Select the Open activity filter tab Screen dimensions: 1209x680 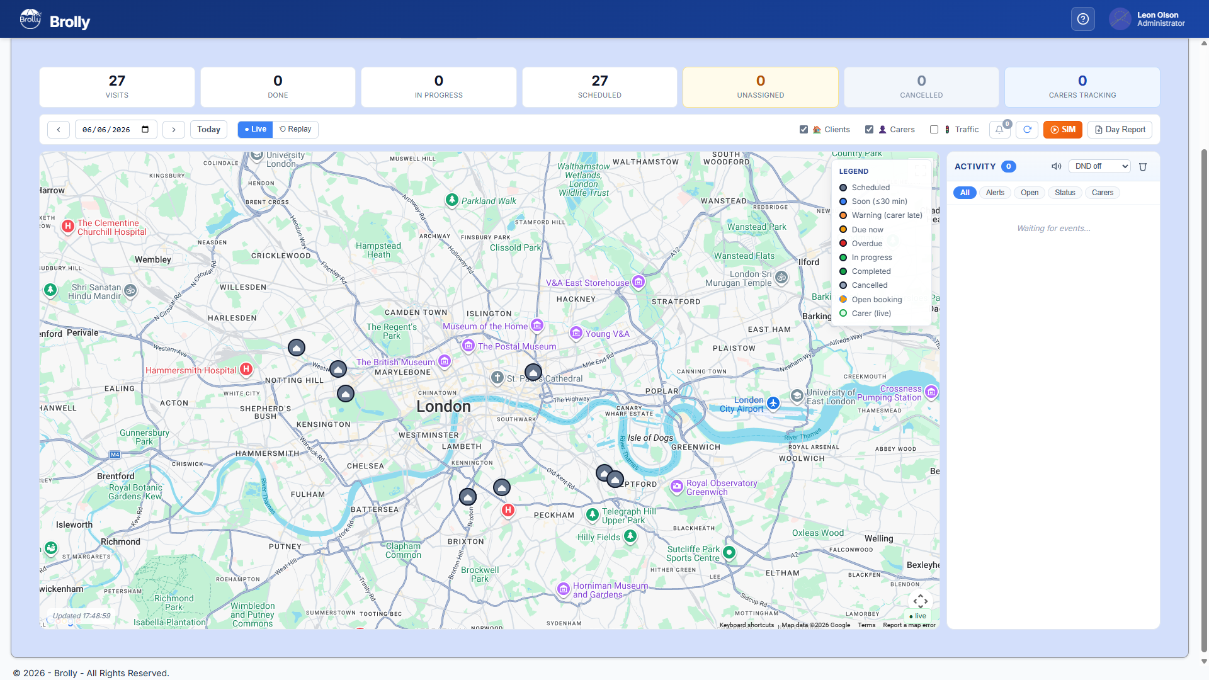coord(1030,193)
